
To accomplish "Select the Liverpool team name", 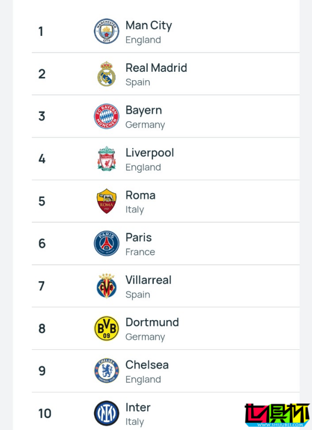I will click(150, 153).
